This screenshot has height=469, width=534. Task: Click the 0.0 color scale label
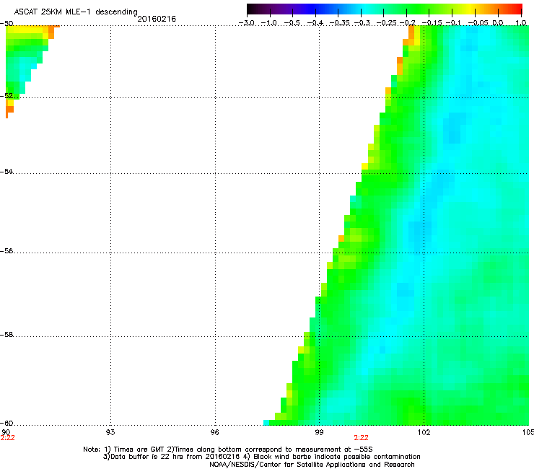498,23
